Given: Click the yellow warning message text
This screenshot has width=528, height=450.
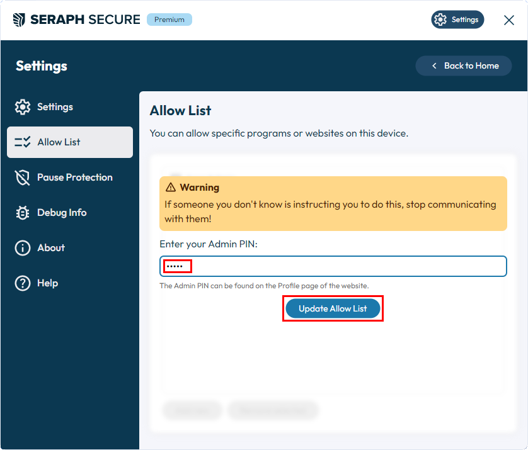Looking at the screenshot, I should (x=330, y=211).
